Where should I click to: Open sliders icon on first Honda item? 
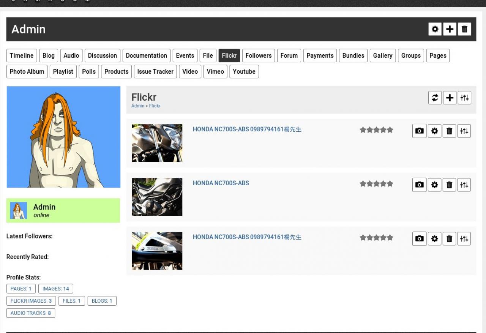click(464, 131)
